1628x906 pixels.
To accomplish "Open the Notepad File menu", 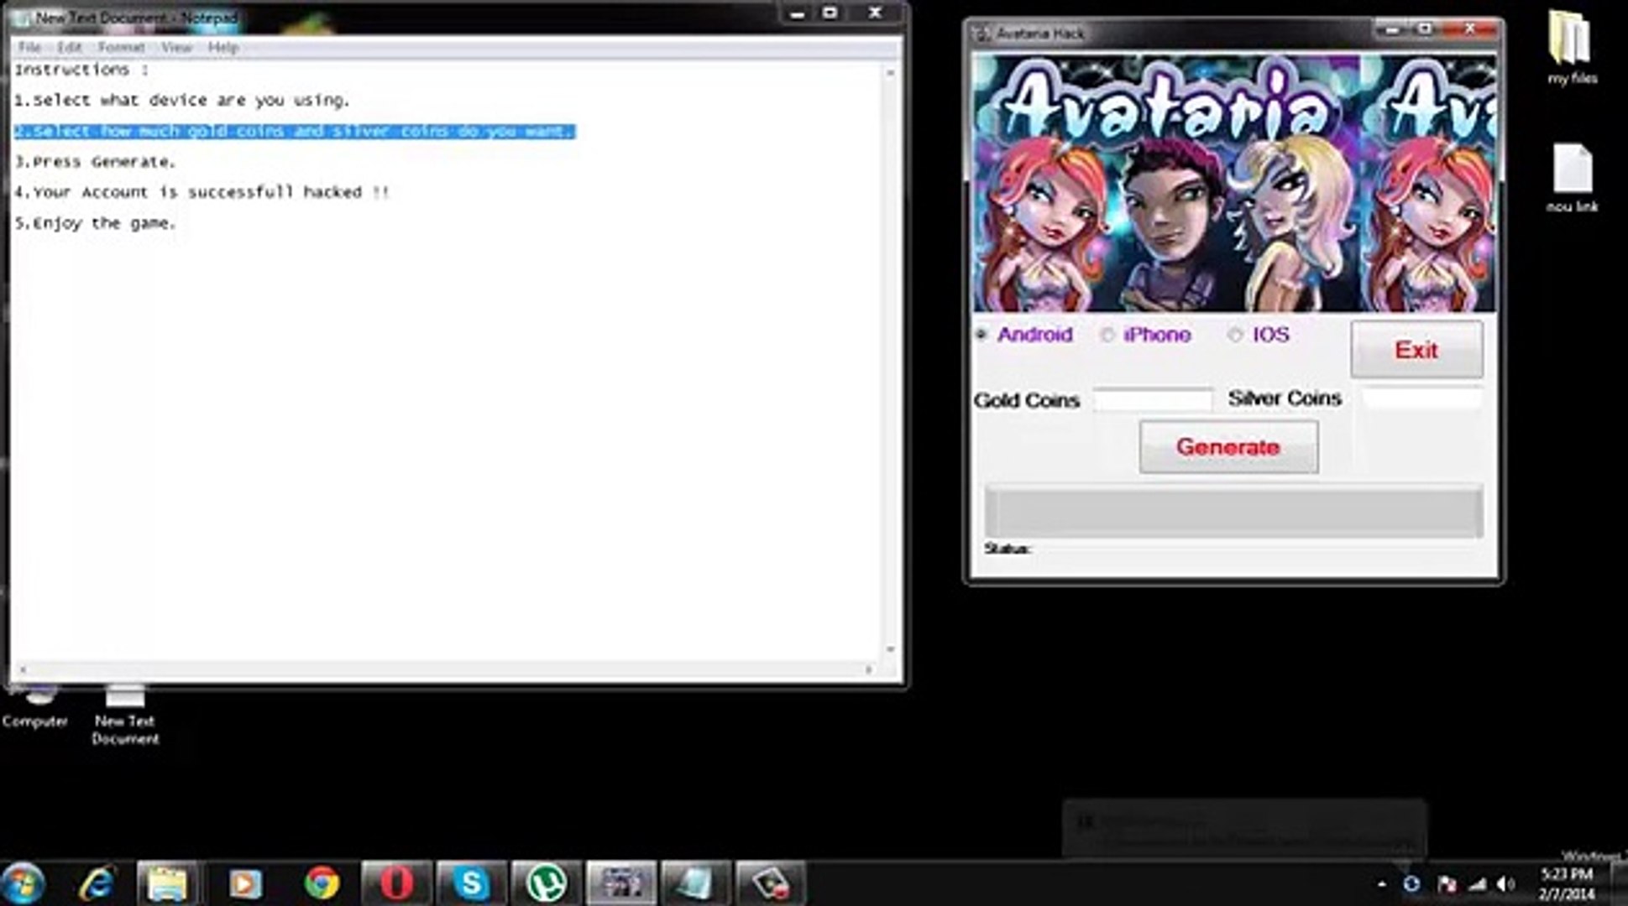I will [x=29, y=47].
